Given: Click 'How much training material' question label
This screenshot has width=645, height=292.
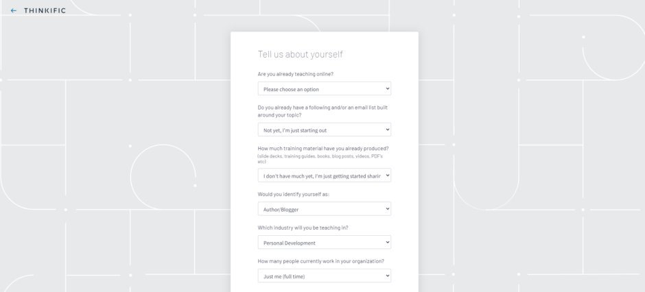Looking at the screenshot, I should [323, 149].
